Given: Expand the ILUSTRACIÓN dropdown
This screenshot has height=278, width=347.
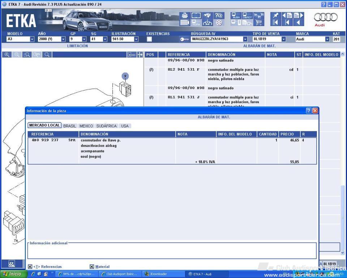Looking at the screenshot, I should (x=136, y=39).
